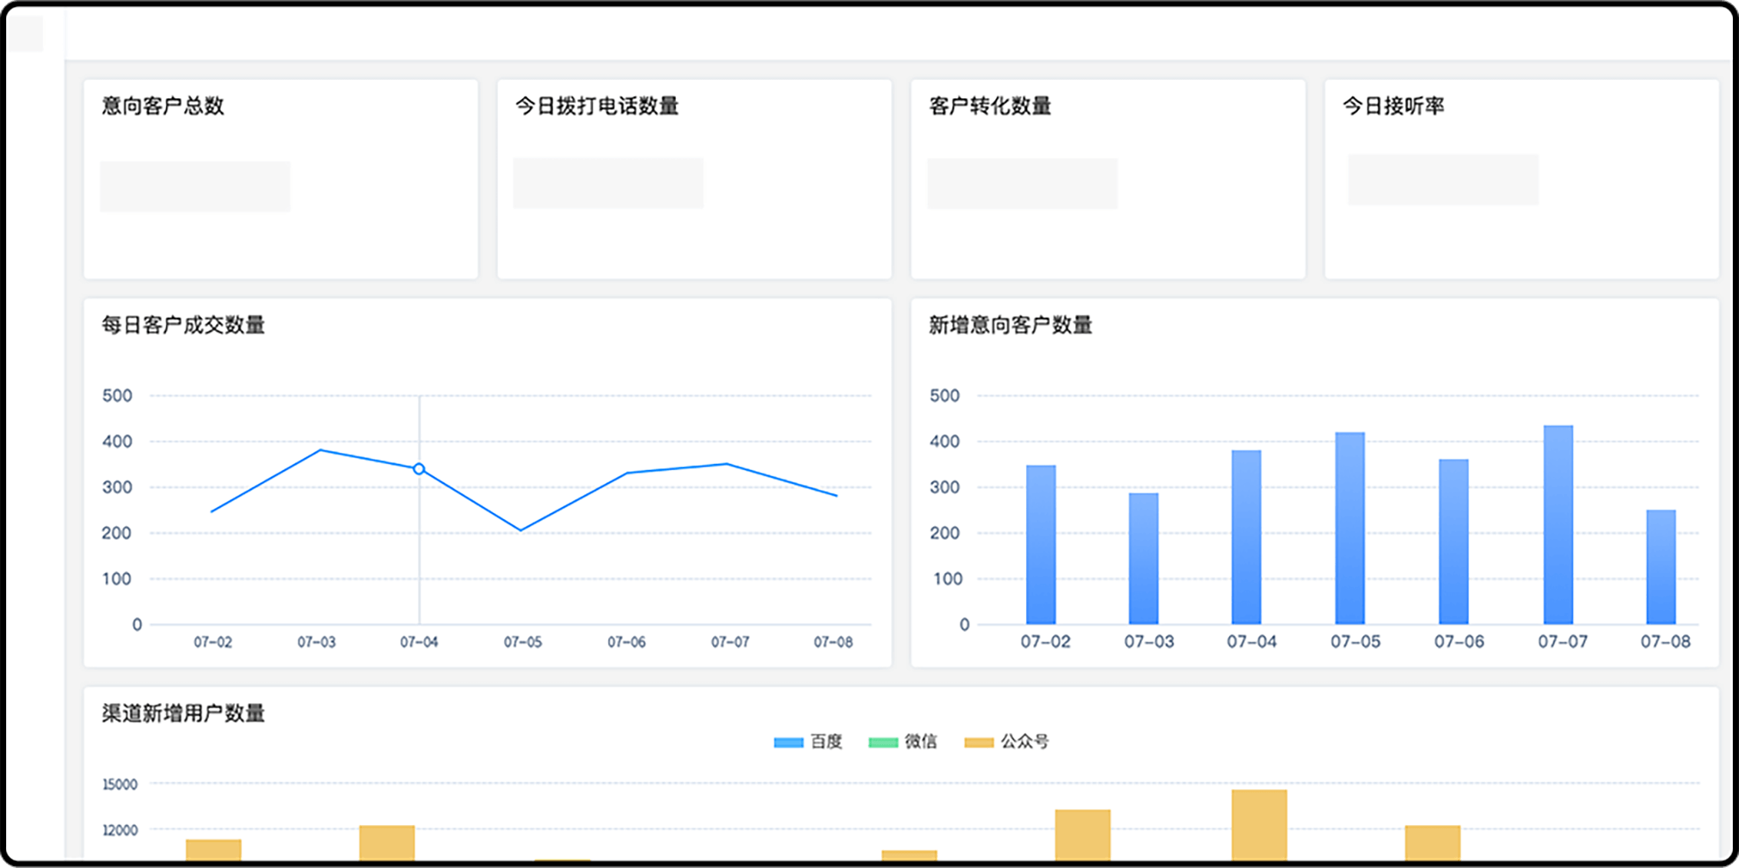Screen dimensions: 1739x868
Task: Click the 07-05 bar in 新增意向客户数量
Action: click(1350, 528)
